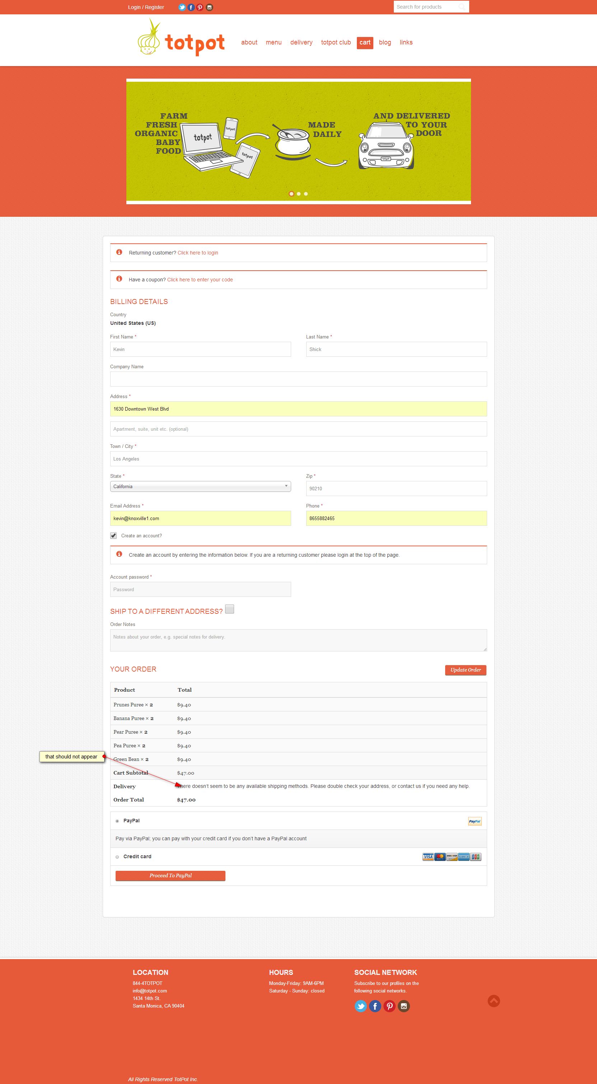Click the Proceed To PayPal button
Image resolution: width=597 pixels, height=1084 pixels.
[x=171, y=876]
